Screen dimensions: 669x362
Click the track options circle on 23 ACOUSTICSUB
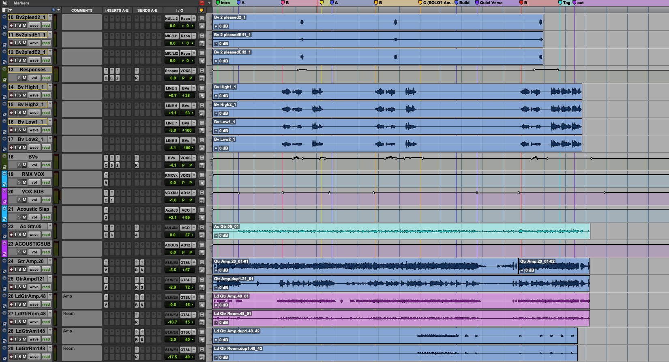pos(4,243)
